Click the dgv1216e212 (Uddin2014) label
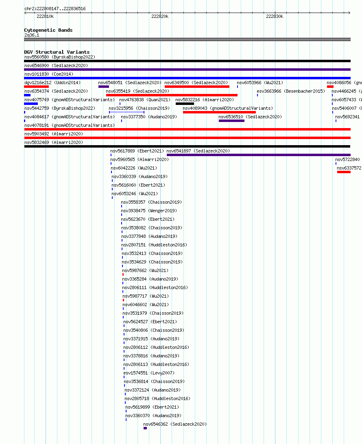362x444 pixels. [x=52, y=83]
